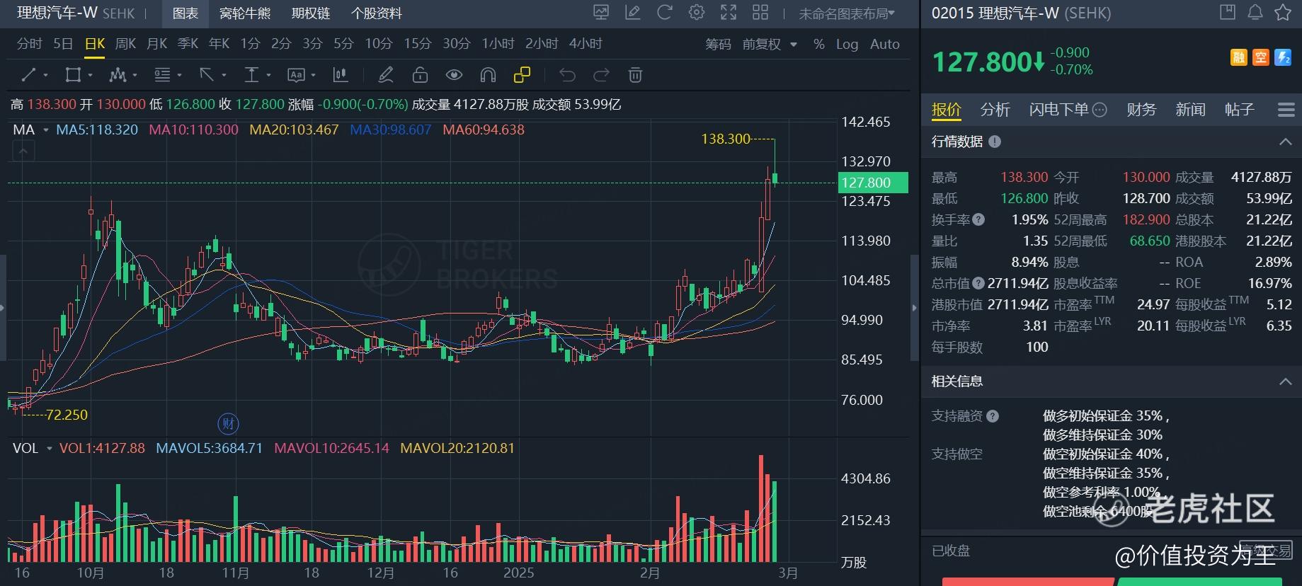Toggle the yellow linked-shapes drawing mode icon
The image size is (1302, 586).
pos(522,74)
